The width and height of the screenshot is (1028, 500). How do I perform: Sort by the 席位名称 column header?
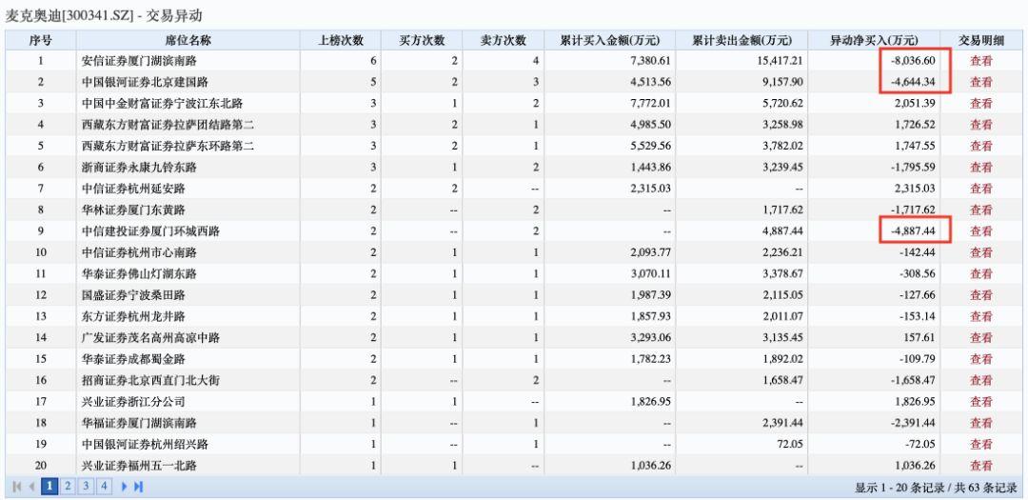[188, 40]
